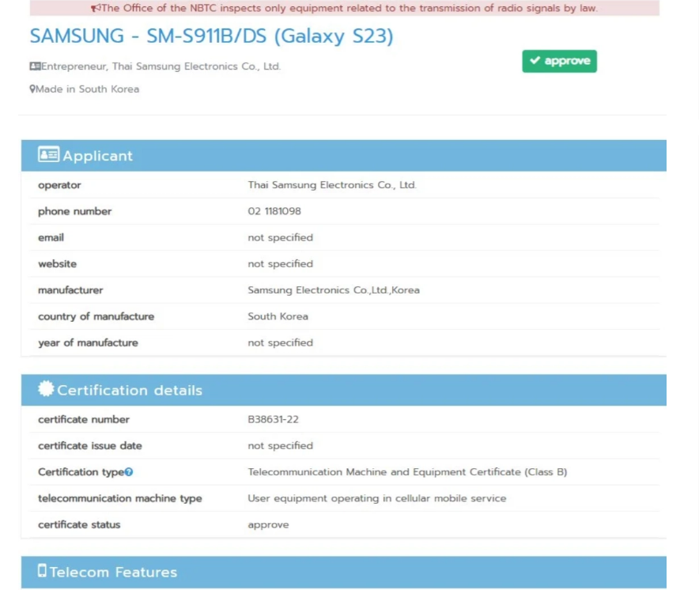The width and height of the screenshot is (699, 590).
Task: Select the Applicant section header
Action: pyautogui.click(x=344, y=156)
